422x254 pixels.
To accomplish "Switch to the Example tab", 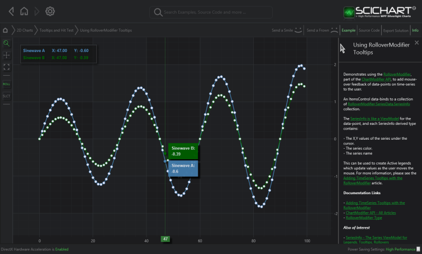I will tap(348, 31).
